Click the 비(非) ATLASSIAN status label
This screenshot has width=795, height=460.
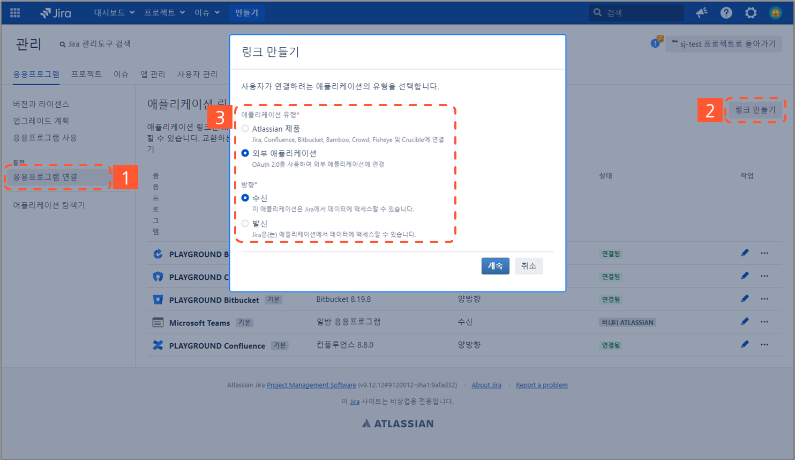click(x=628, y=322)
